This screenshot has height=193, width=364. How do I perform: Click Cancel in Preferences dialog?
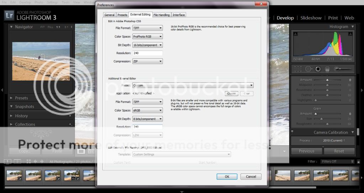(251, 177)
